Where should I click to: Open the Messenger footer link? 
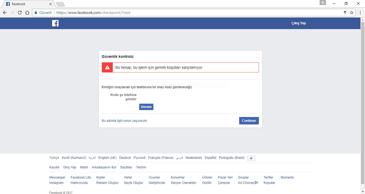(57, 177)
